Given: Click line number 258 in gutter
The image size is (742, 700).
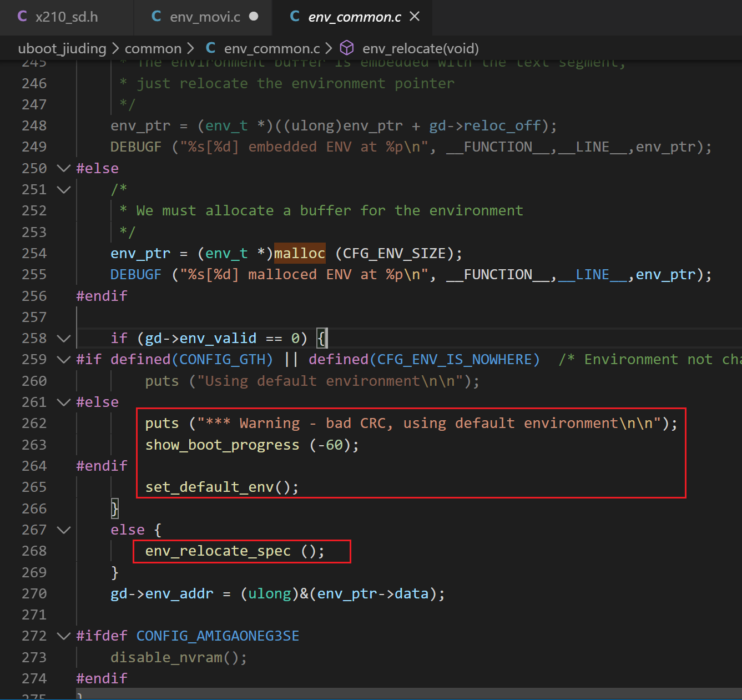Looking at the screenshot, I should 34,339.
